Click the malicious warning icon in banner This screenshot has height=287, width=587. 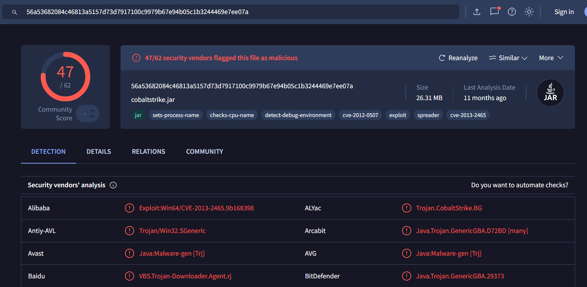136,58
